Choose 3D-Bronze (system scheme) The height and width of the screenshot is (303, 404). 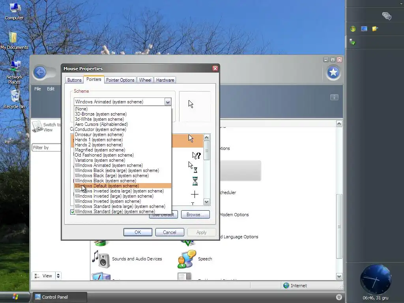click(x=123, y=114)
